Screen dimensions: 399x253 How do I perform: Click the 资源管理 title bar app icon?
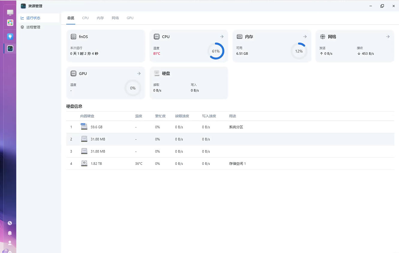click(23, 6)
